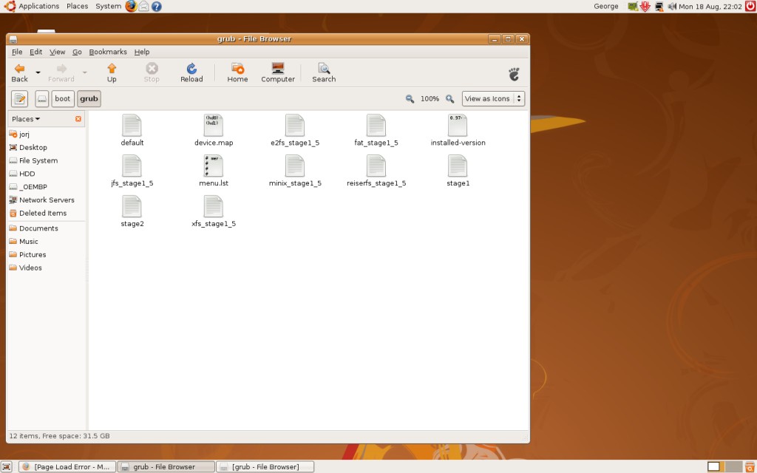757x473 pixels.
Task: Open the Bookmarks menu
Action: (x=108, y=52)
